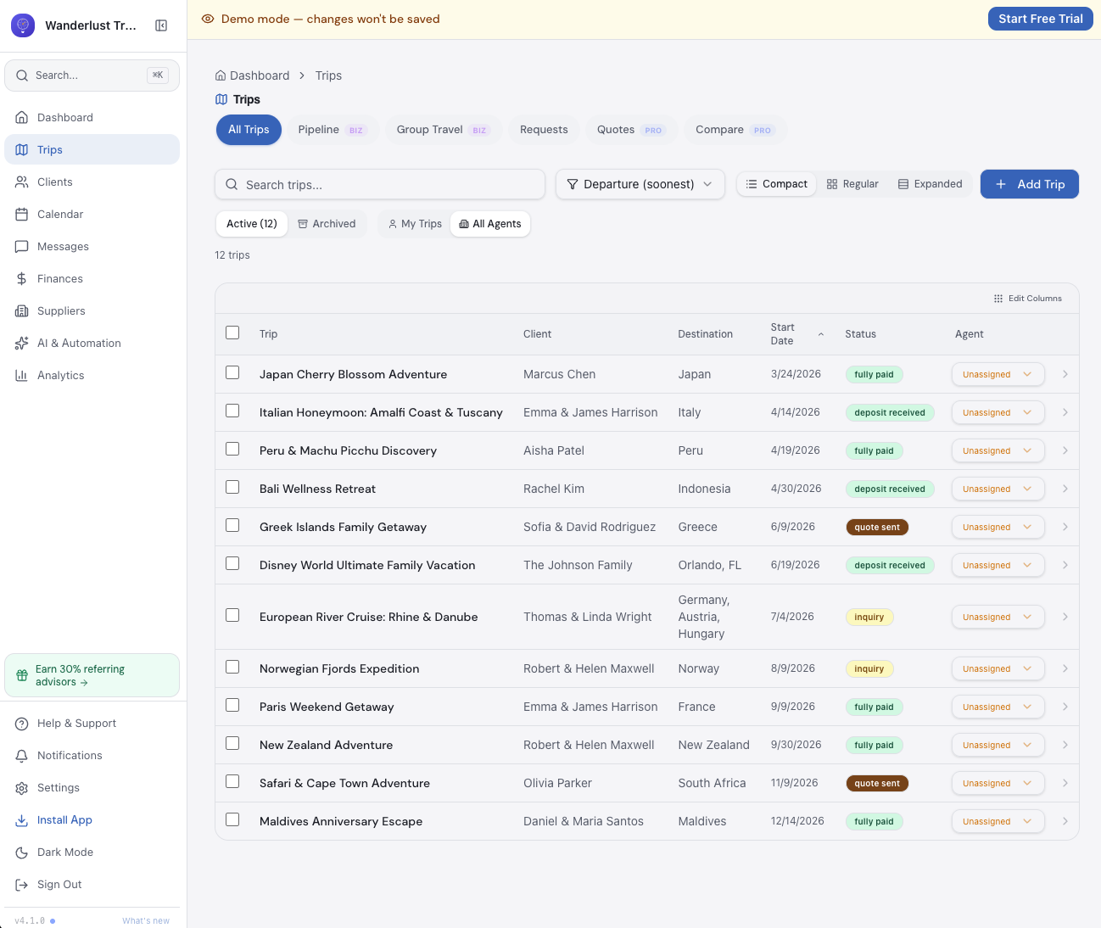1101x928 pixels.
Task: Open the Analytics chart icon
Action: [x=22, y=376]
